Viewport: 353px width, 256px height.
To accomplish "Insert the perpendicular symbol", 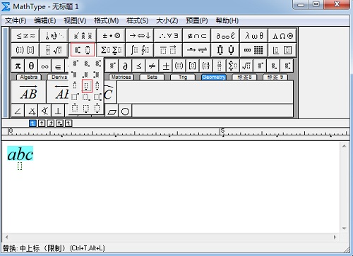I will coord(58,111).
